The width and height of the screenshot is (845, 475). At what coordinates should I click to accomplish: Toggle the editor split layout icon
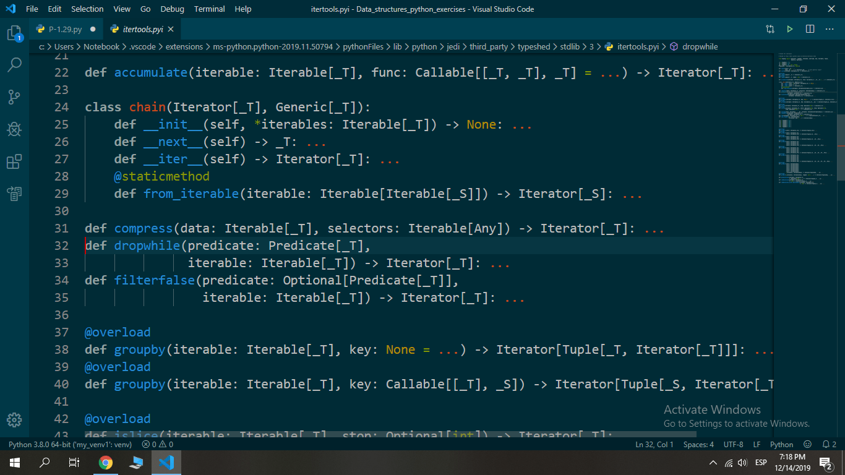[810, 28]
